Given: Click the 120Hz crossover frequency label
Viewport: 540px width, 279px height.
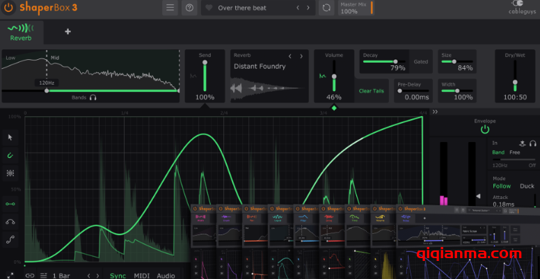Looking at the screenshot, I should (x=47, y=83).
